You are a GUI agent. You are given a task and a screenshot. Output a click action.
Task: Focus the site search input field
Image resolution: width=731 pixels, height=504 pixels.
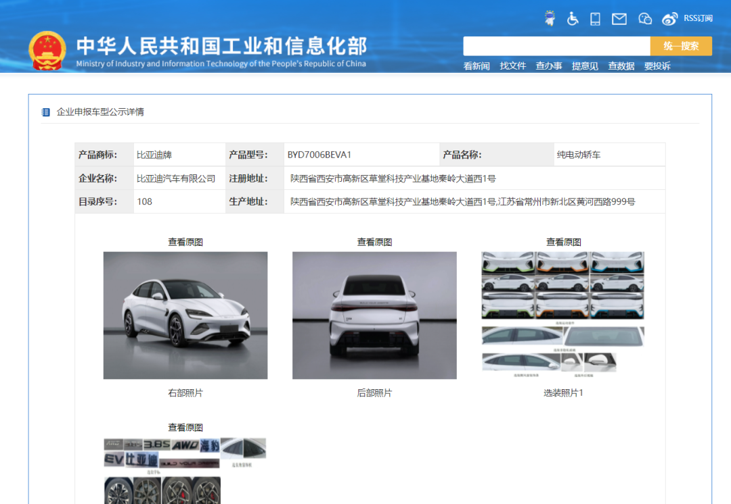[556, 46]
